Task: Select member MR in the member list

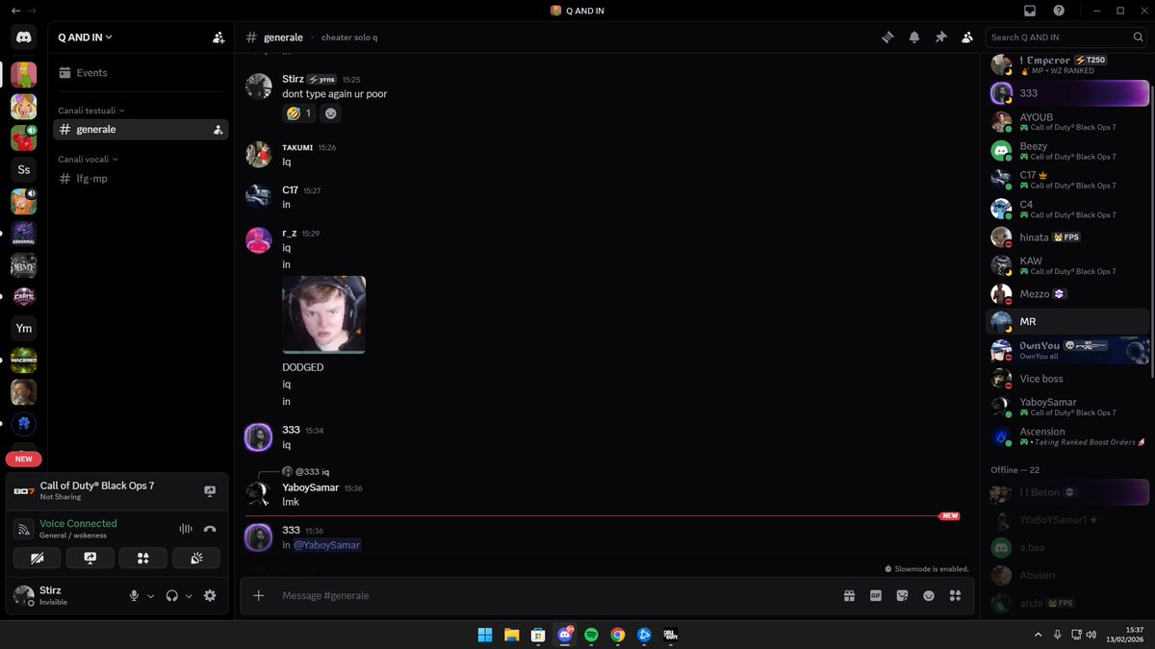Action: (1068, 321)
